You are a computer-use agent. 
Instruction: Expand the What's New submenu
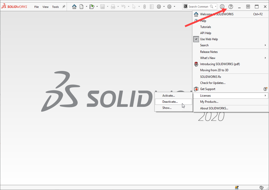click(230, 58)
